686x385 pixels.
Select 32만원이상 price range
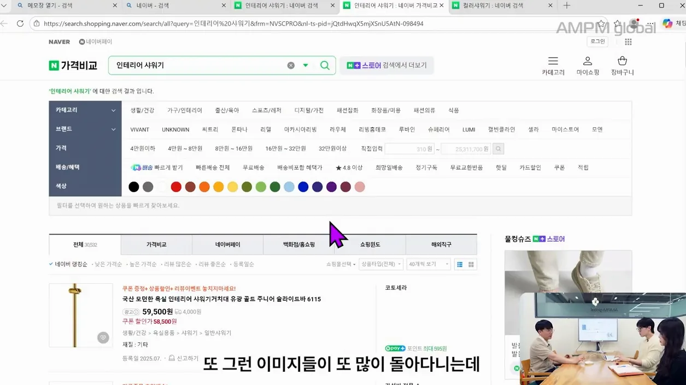[x=332, y=148]
